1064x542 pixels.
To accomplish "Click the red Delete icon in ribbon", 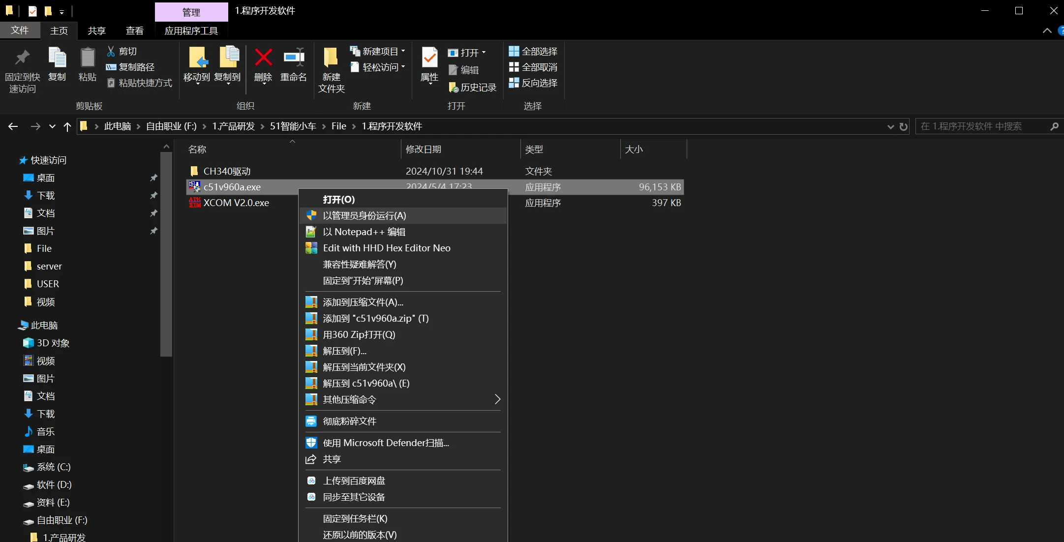I will (263, 58).
